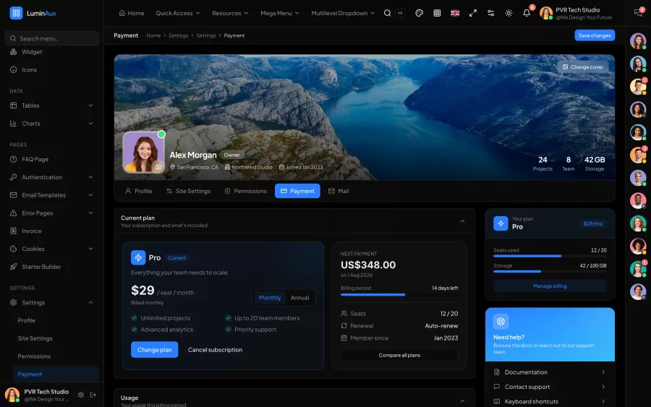Screen dimensions: 651x407
Task: Click the Search menu input field
Action: [x=52, y=38]
